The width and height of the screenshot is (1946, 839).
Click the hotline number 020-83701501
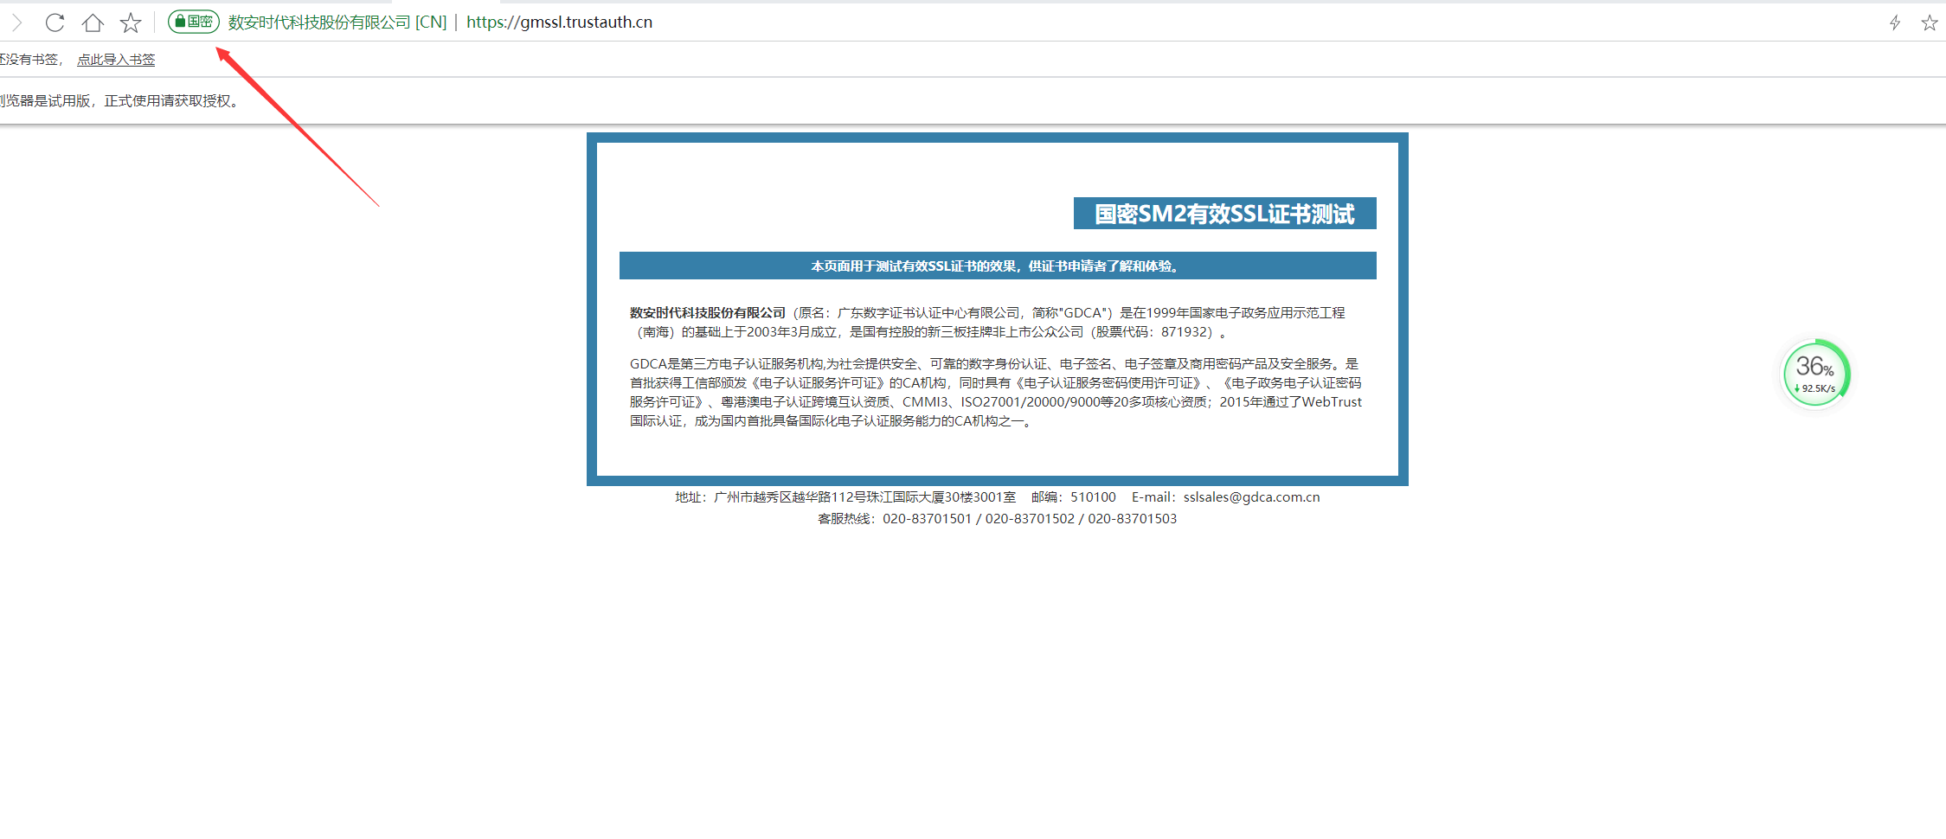(x=927, y=518)
